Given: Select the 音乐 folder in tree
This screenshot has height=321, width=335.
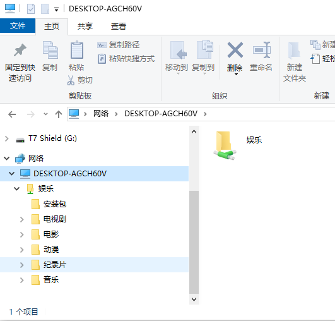Looking at the screenshot, I should click(x=51, y=280).
